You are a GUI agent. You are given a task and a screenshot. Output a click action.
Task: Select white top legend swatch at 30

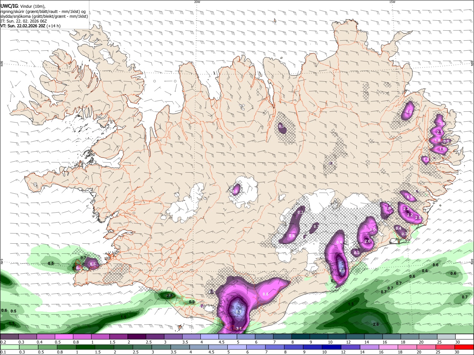[464, 337]
